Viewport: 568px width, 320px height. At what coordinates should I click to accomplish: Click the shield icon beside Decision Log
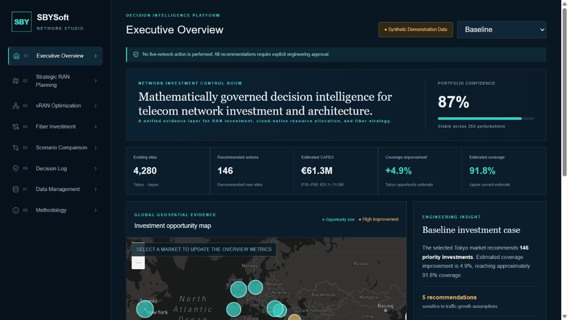pos(16,169)
